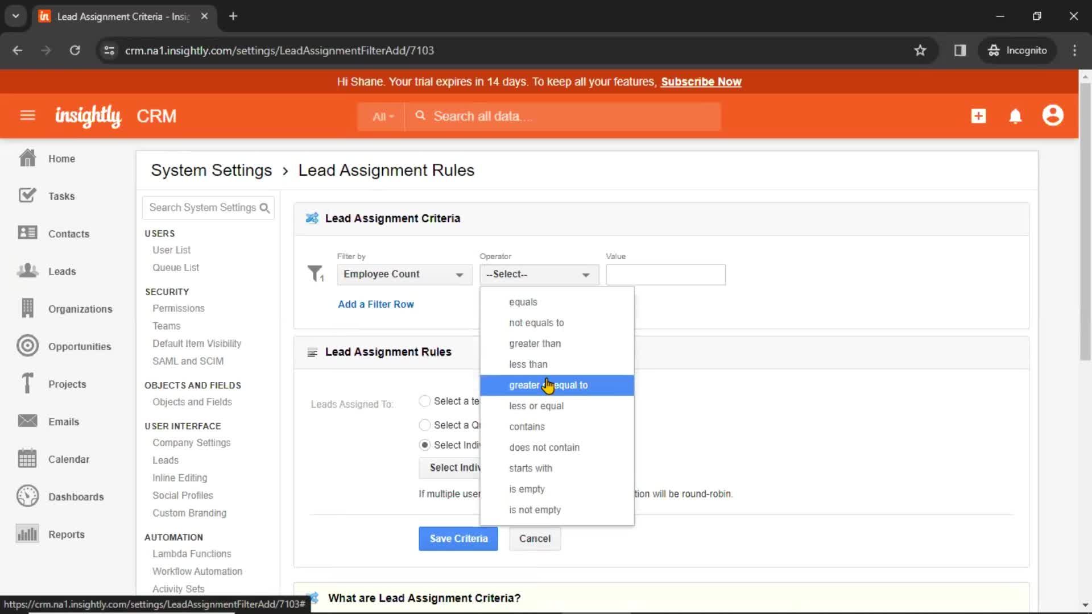Click the Contacts card icon
Screen dimensions: 1092x614
coord(27,233)
